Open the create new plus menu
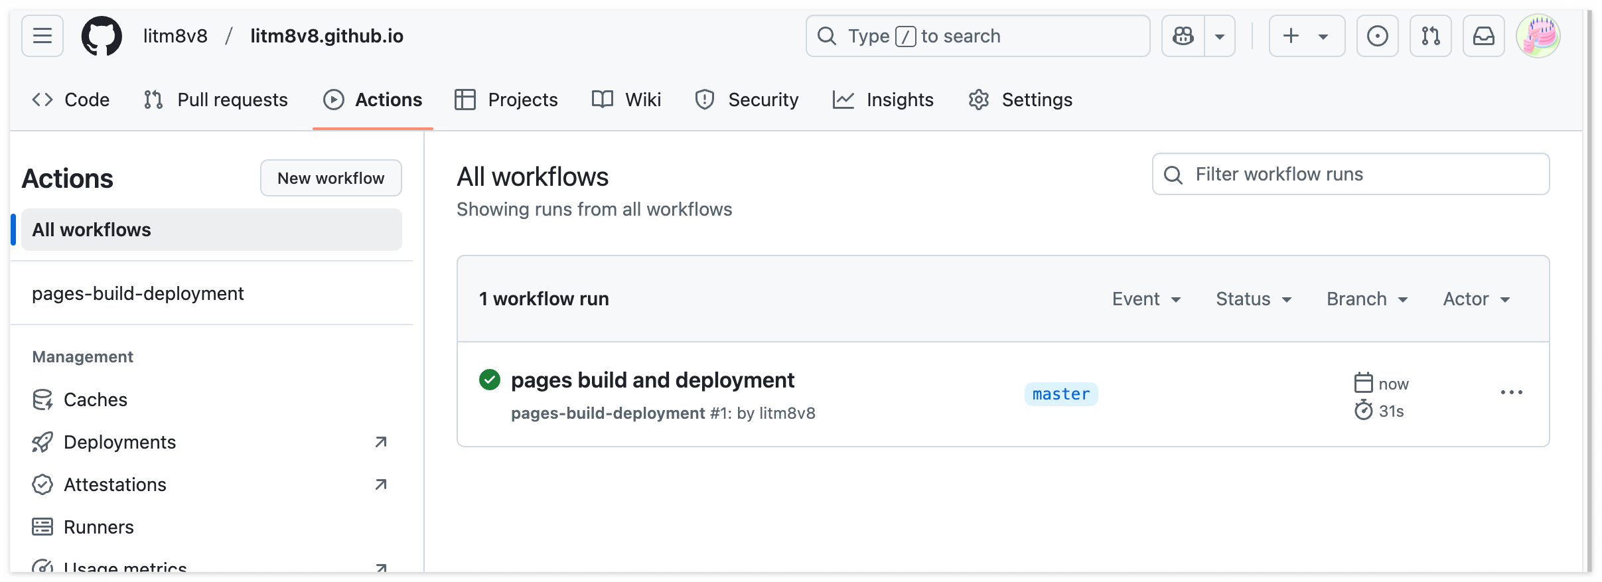Viewport: 1602px width, 582px height. pyautogui.click(x=1307, y=36)
